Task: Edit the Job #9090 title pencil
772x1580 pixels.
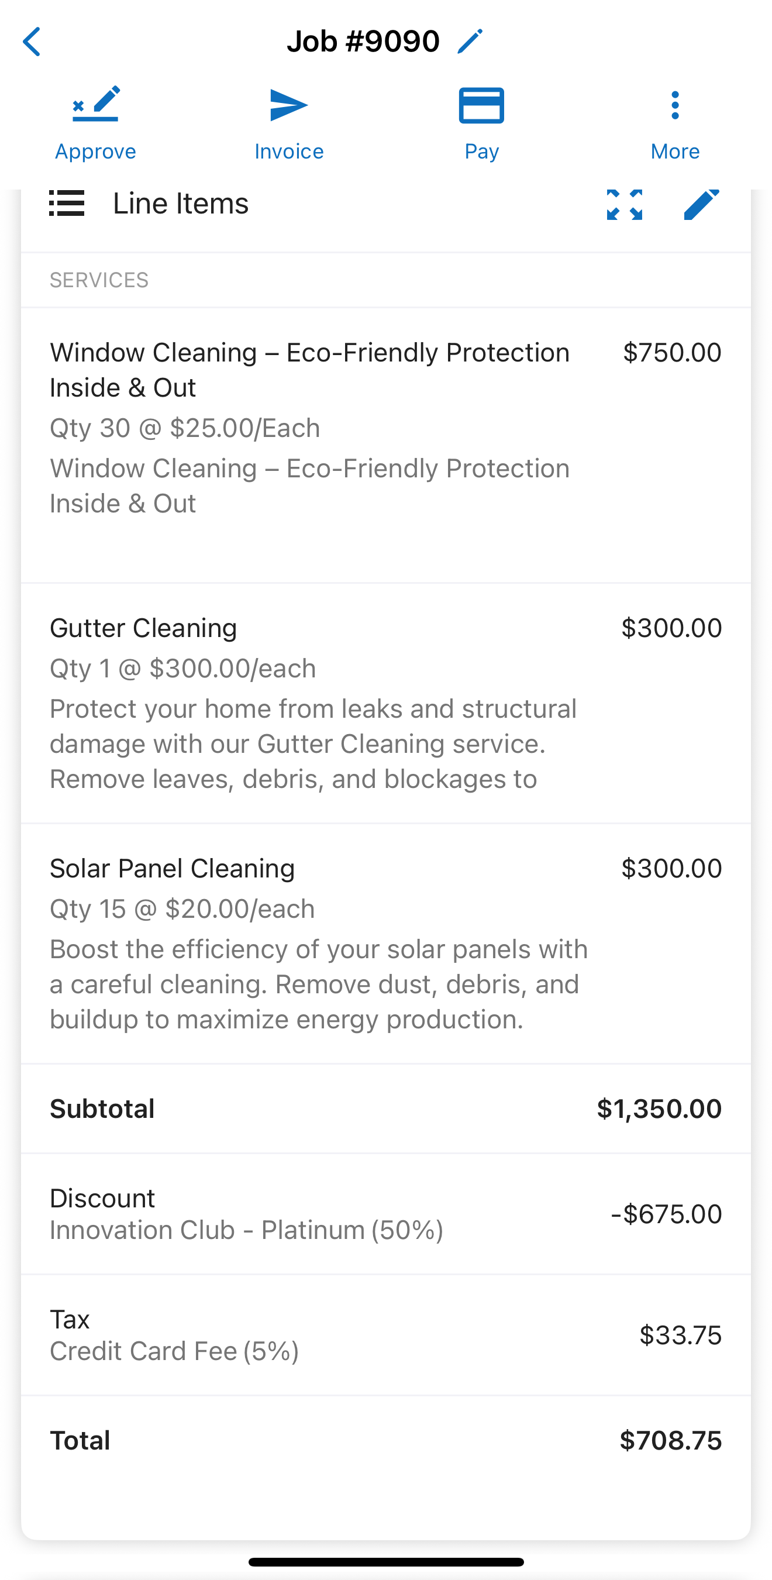Action: (x=470, y=42)
